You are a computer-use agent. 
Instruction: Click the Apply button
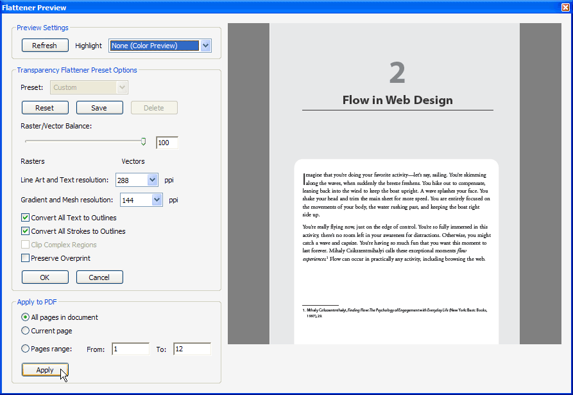(45, 370)
